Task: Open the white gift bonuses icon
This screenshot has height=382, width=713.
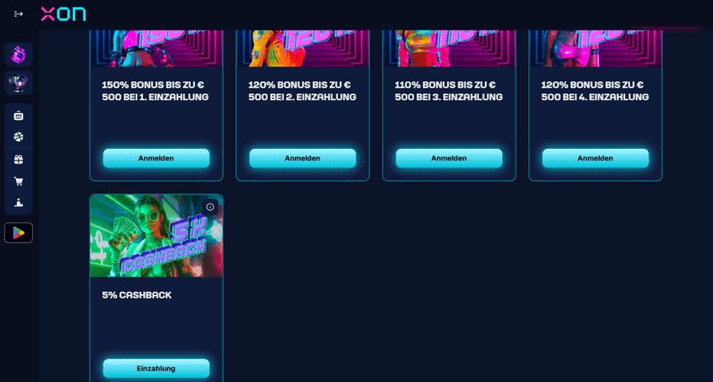Action: [18, 160]
